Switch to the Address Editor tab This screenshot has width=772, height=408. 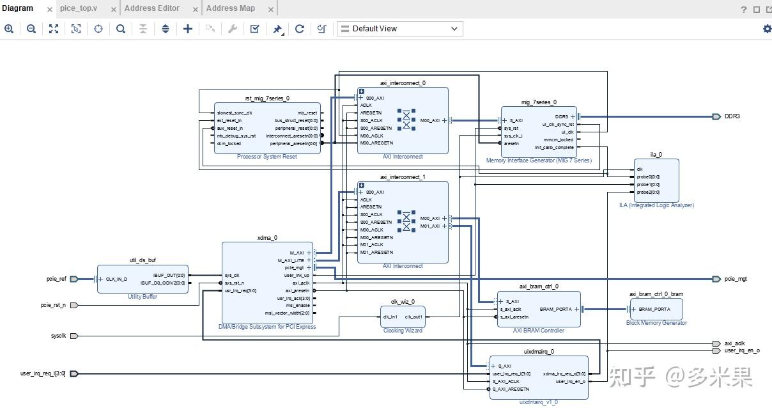coord(152,8)
